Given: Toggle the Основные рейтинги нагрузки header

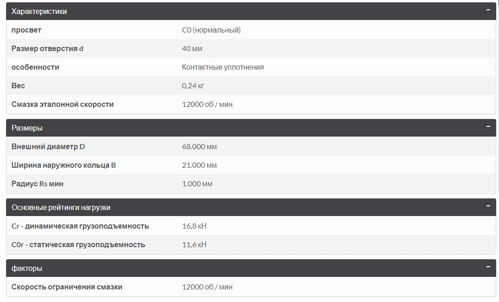Looking at the screenshot, I should coord(61,208).
